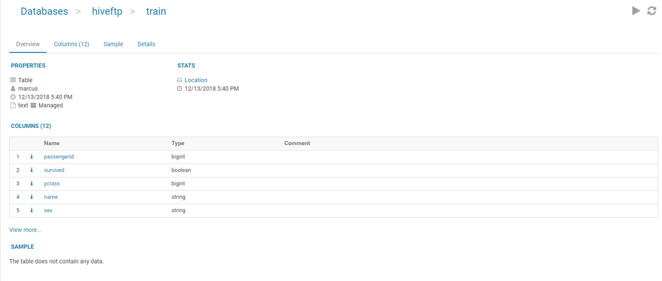Open the name column link
This screenshot has height=281, width=662.
[x=50, y=197]
